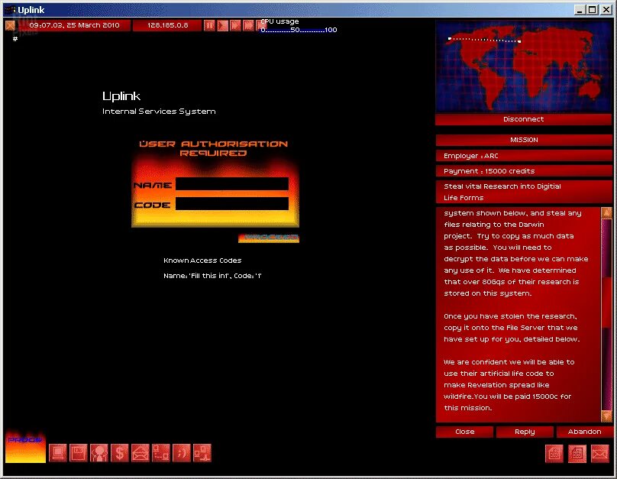This screenshot has height=479, width=617.
Task: Pause the game clock
Action: pos(210,25)
